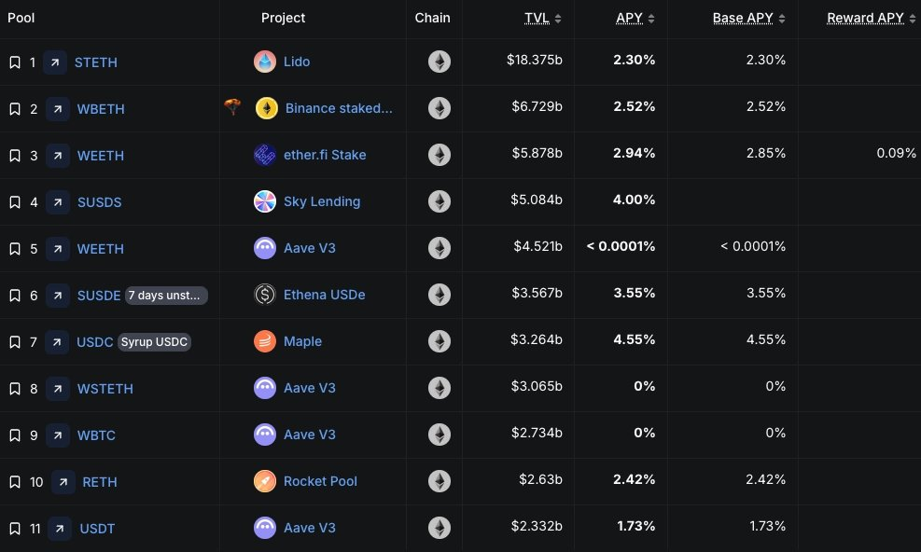Click the Syrup USDC badge
The height and width of the screenshot is (552, 921).
(x=154, y=342)
